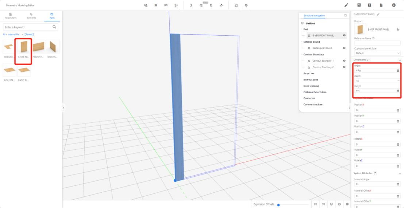Click the Internal Pa... breadcrumb link
This screenshot has width=404, height=208.
pyautogui.click(x=15, y=34)
